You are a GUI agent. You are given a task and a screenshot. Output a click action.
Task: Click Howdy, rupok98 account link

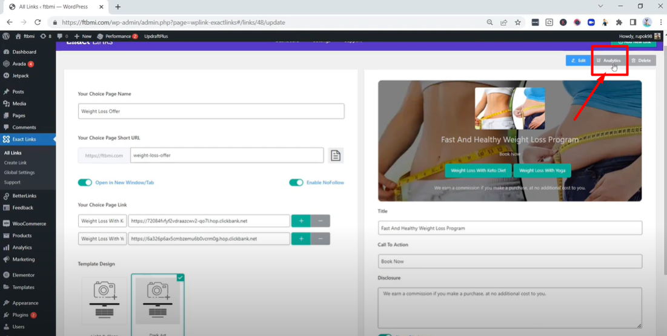pos(640,36)
